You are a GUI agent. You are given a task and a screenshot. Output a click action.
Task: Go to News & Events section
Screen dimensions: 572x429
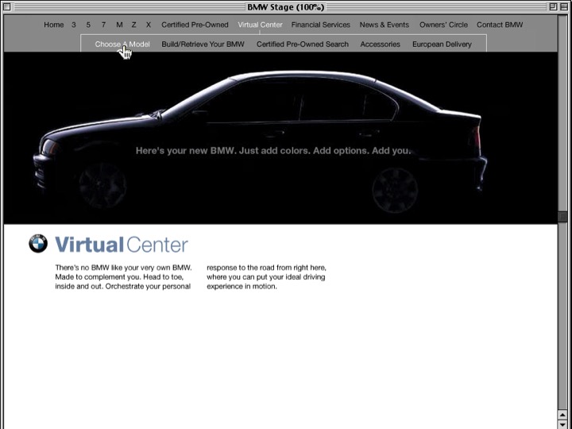coord(384,25)
